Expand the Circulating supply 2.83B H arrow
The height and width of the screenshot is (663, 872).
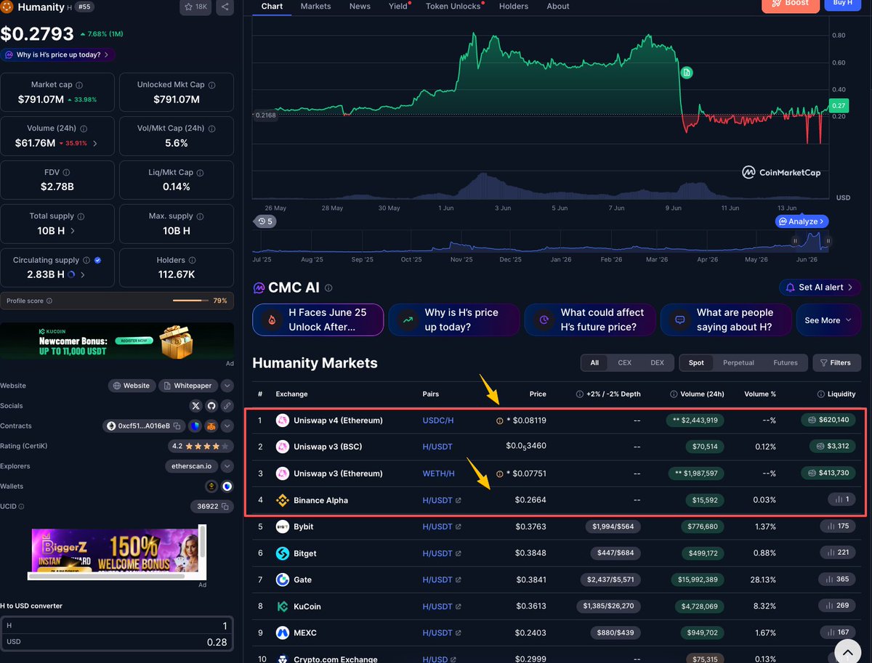point(82,274)
